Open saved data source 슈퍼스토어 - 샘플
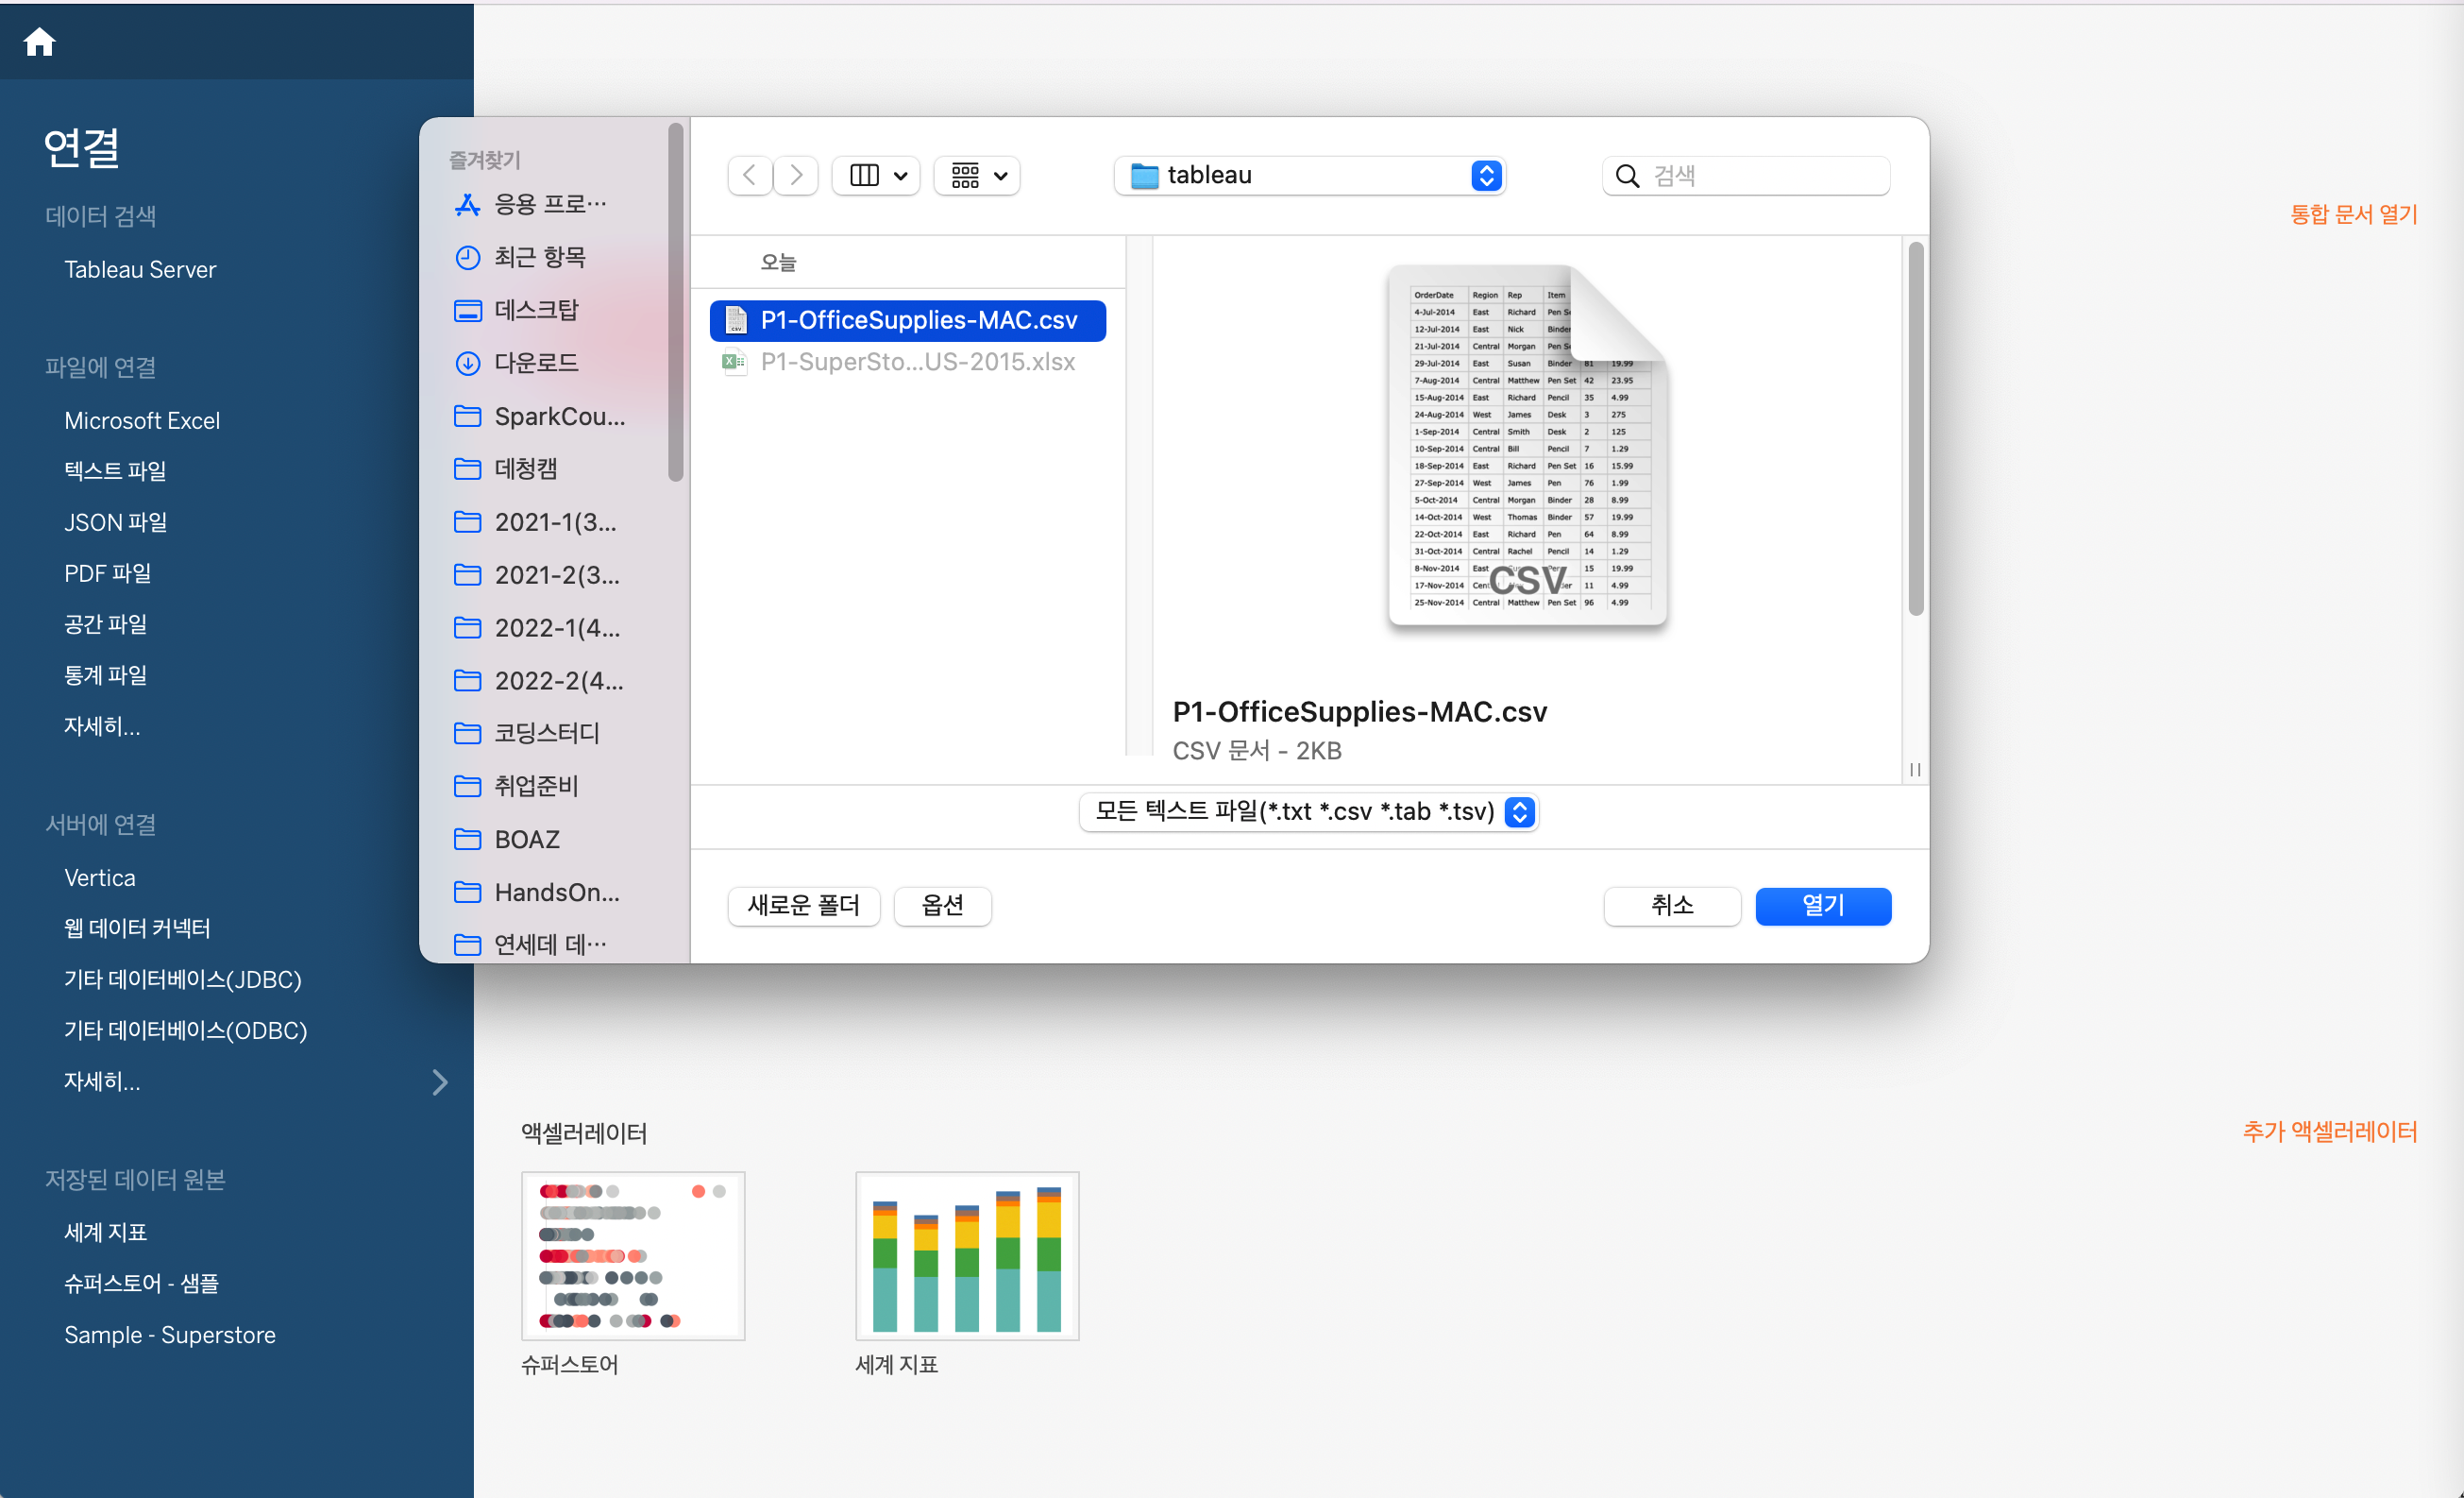Image resolution: width=2464 pixels, height=1498 pixels. click(142, 1284)
